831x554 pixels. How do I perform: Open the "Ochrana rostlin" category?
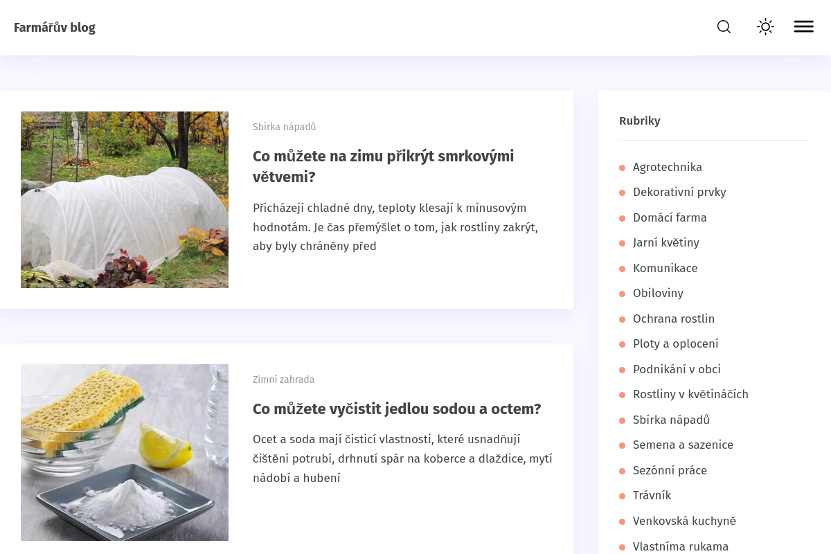pyautogui.click(x=674, y=319)
